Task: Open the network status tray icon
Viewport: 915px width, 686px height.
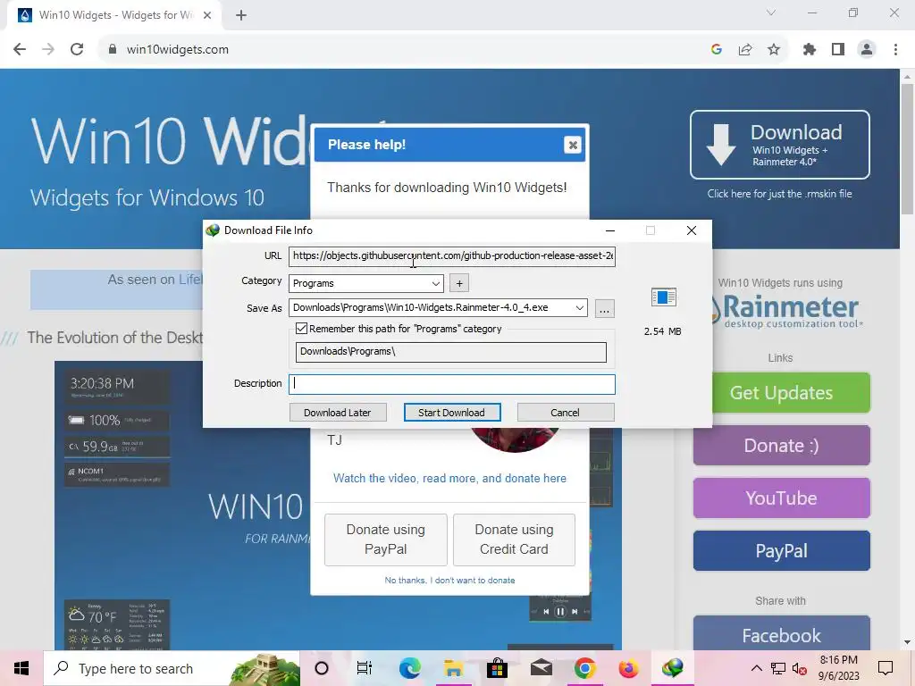Action: click(778, 668)
